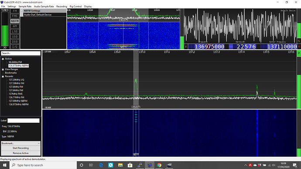Screen dimensions: 301x169
Task: Open the Bookmark.. dropdown
Action: tap(21, 143)
